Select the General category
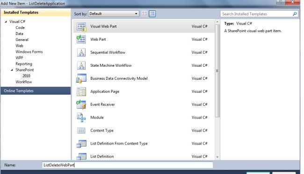 (22, 40)
